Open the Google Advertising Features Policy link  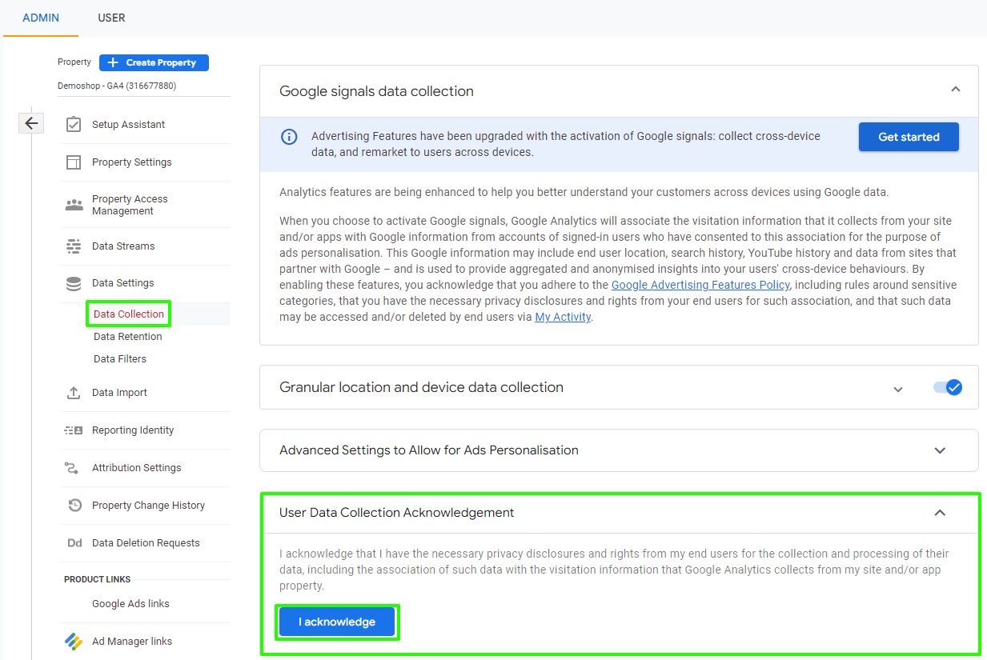coord(700,285)
